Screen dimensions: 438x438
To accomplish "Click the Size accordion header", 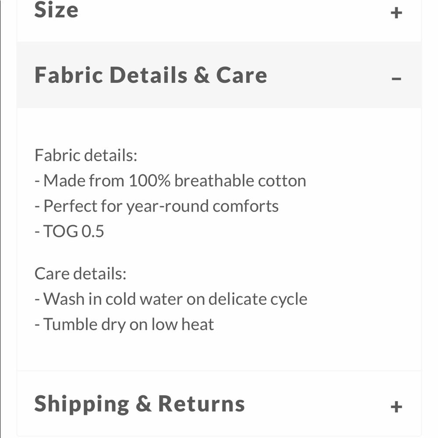I will [57, 10].
